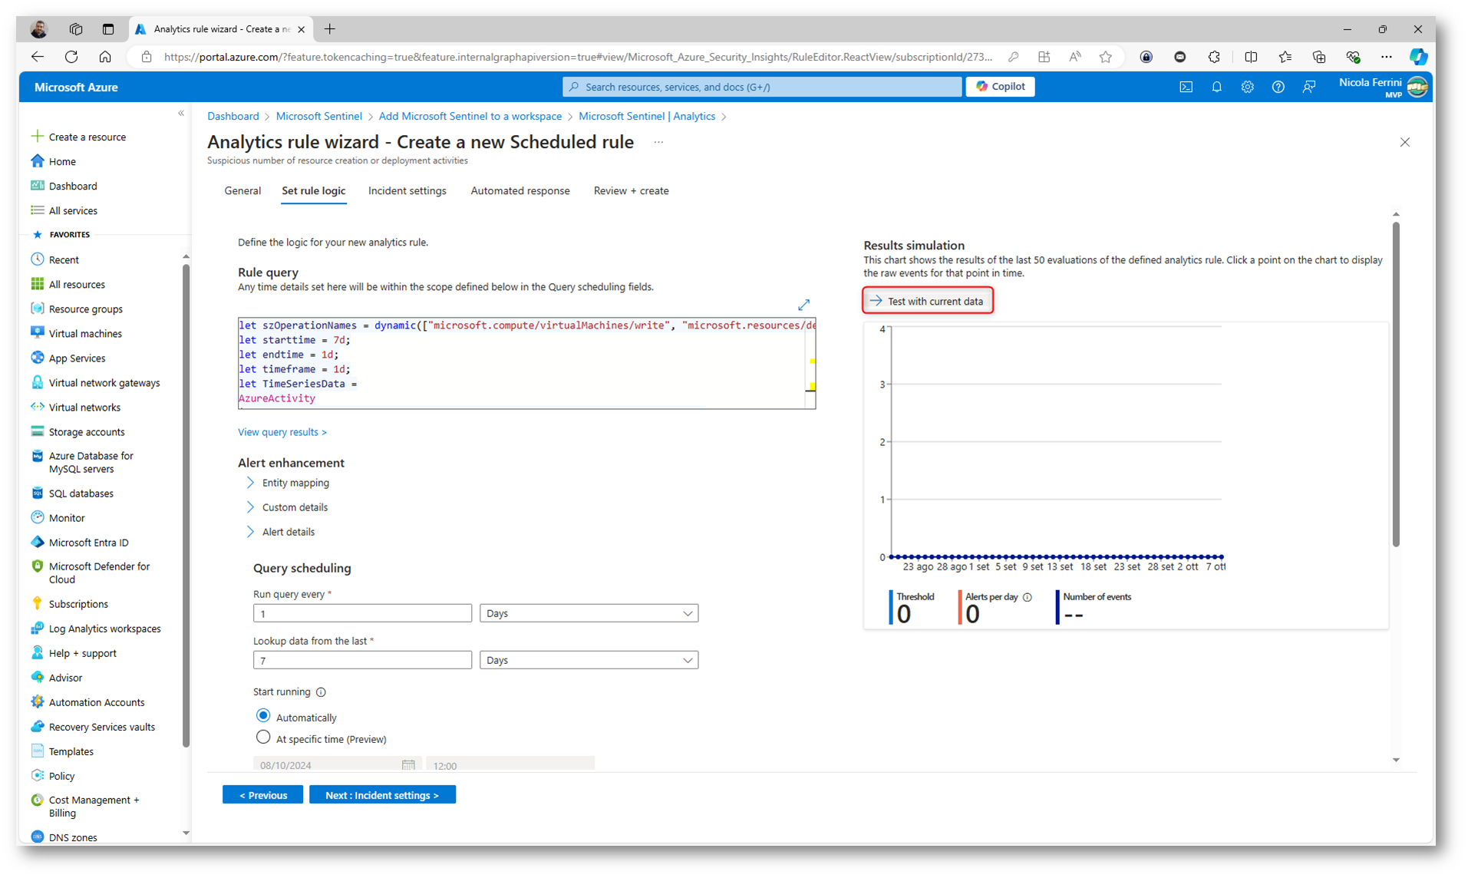Open browser extensions icon
Screen dimensions: 1468x878
[1214, 57]
